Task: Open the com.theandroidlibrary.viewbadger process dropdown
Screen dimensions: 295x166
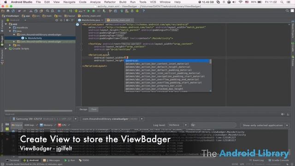Action: [x=112, y=119]
